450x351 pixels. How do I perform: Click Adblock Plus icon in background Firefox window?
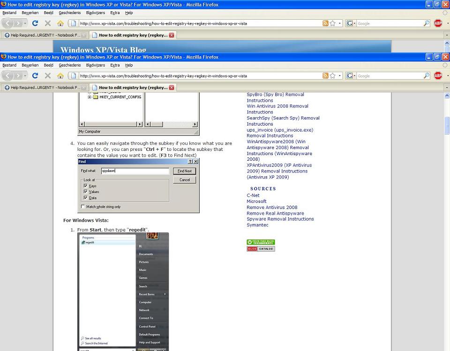point(438,23)
